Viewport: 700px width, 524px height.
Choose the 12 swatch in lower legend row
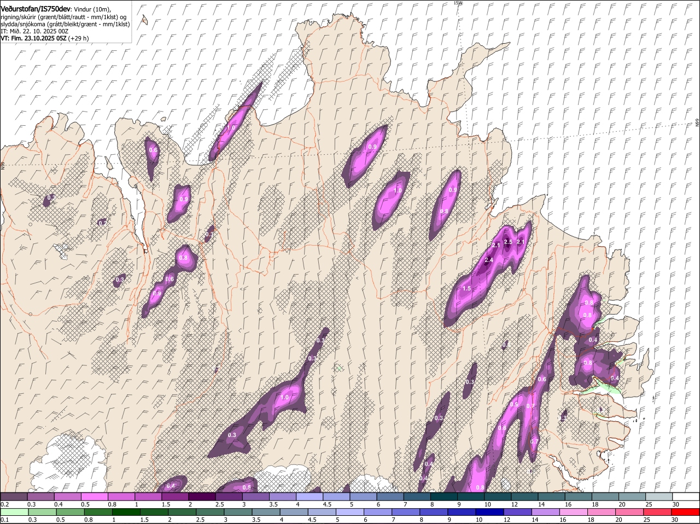(x=517, y=513)
